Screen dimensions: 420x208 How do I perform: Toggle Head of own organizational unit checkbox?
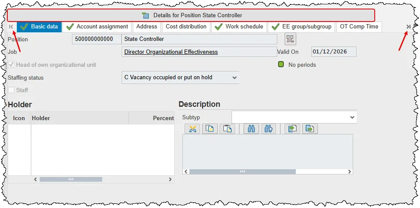point(11,65)
